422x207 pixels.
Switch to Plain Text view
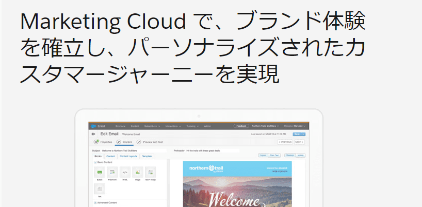(x=274, y=155)
